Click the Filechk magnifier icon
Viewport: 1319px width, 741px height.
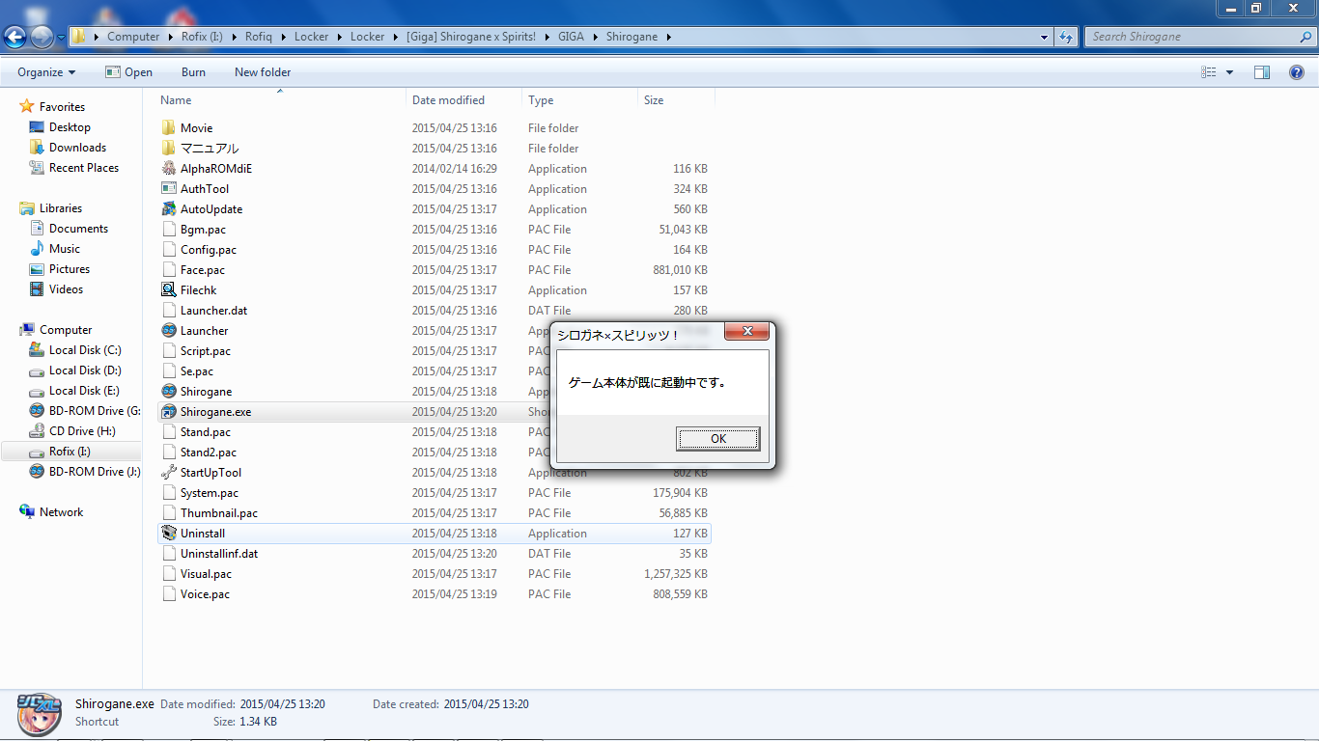tap(169, 290)
